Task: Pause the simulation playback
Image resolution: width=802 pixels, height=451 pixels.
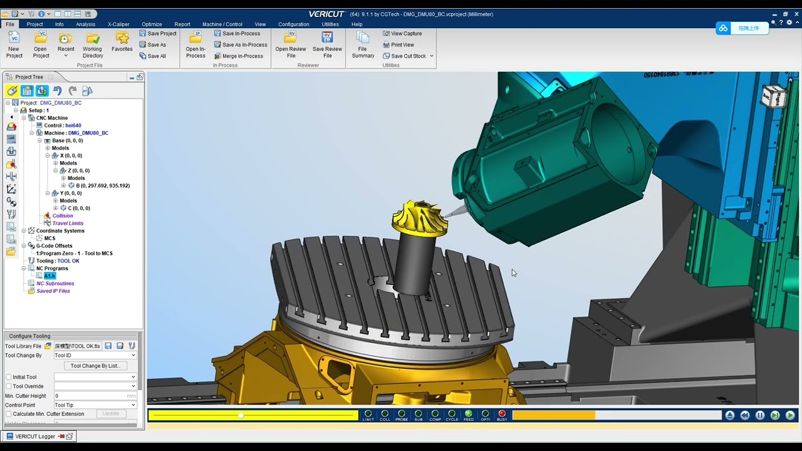Action: [760, 415]
